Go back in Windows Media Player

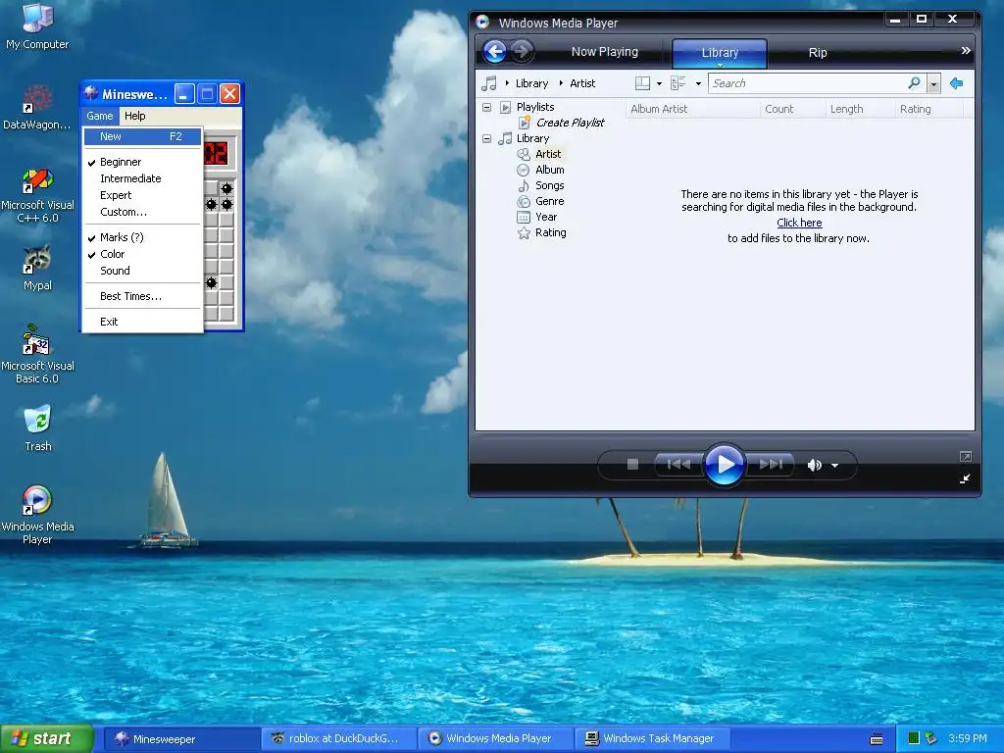click(494, 51)
